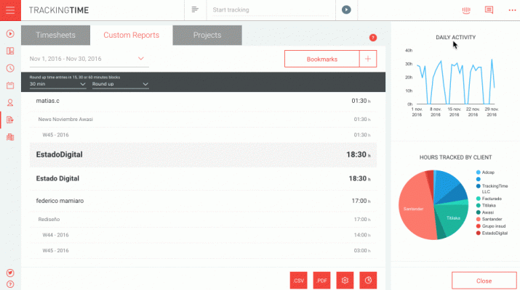
Task: Select the Rediseño row
Action: click(203, 219)
